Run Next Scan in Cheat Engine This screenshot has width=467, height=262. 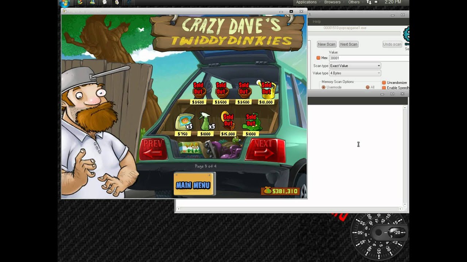tap(349, 44)
